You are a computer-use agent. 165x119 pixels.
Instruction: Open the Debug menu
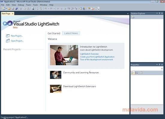click(x=21, y=5)
